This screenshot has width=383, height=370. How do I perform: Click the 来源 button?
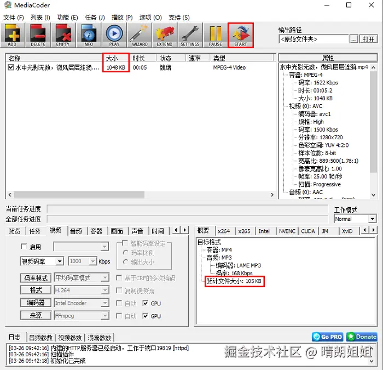point(36,315)
